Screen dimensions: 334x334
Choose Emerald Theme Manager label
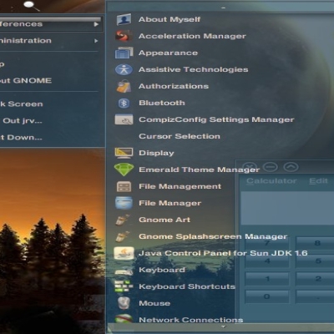tap(199, 170)
